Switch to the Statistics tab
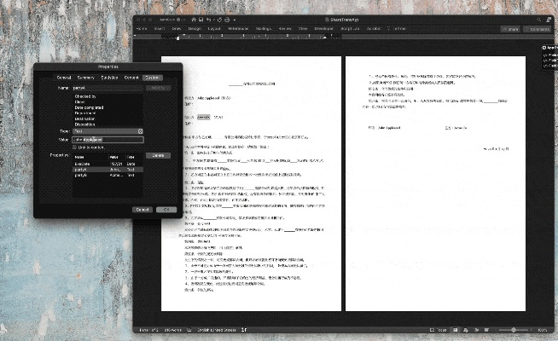 coord(108,78)
